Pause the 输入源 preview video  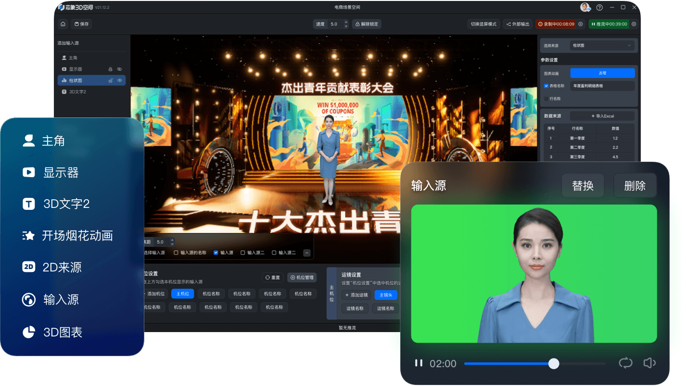419,363
